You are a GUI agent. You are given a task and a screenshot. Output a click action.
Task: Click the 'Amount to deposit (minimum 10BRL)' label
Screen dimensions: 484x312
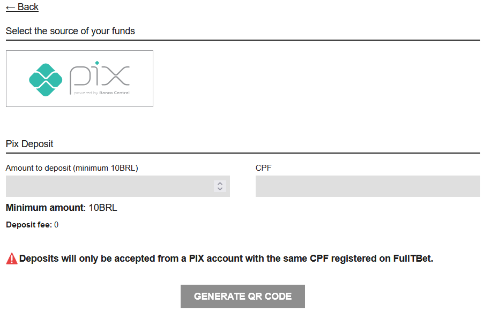pos(72,168)
